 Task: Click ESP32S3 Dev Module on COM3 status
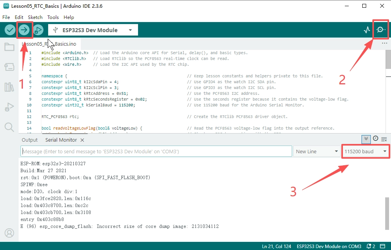tap(329, 246)
